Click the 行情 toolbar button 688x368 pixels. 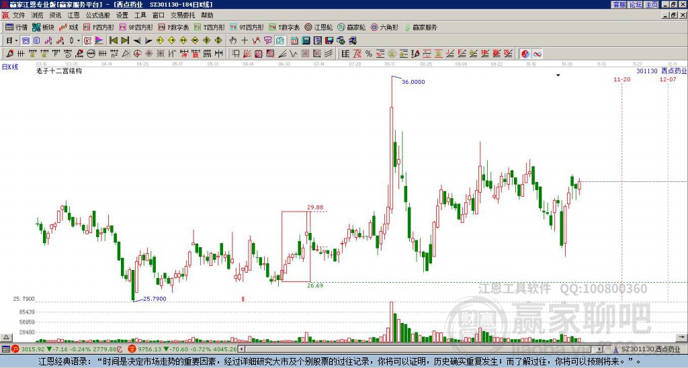[17, 27]
